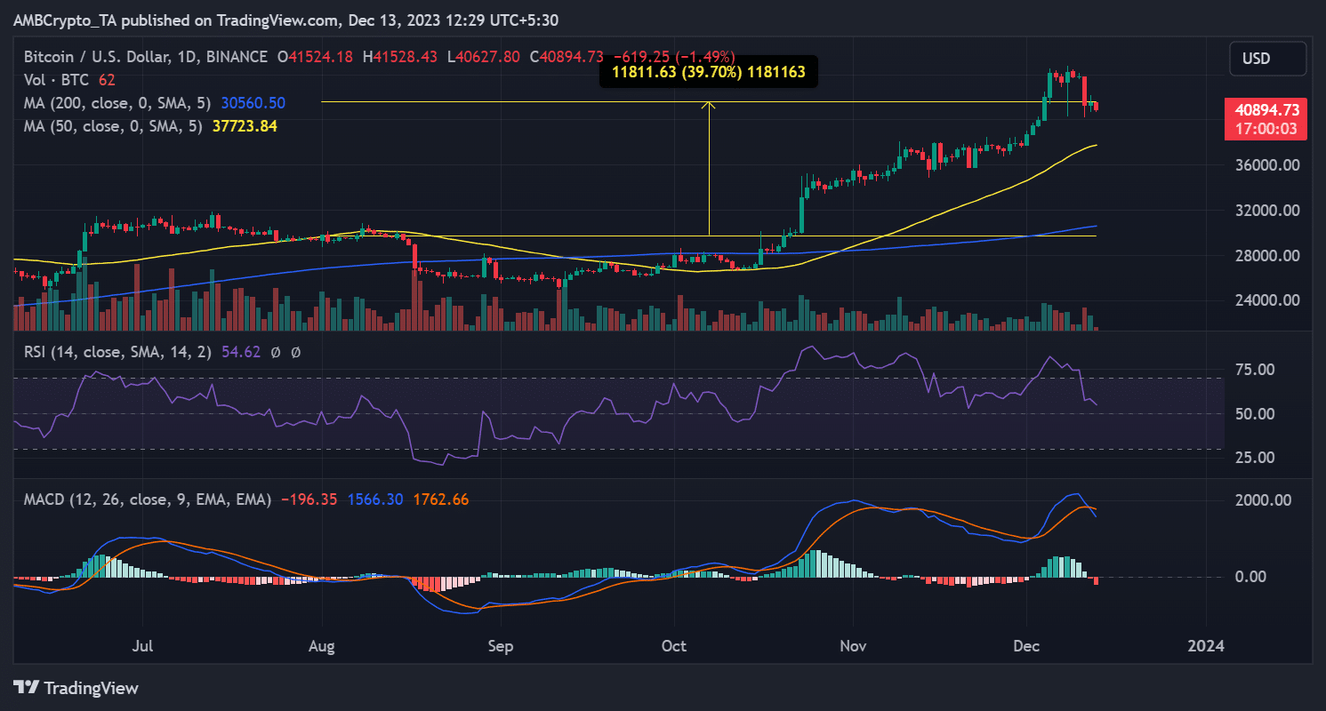1326x711 pixels.
Task: Click the Dec time axis label
Action: coord(1026,646)
